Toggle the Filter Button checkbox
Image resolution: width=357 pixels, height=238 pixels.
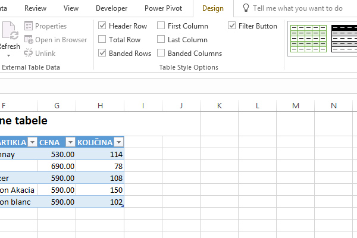click(232, 26)
